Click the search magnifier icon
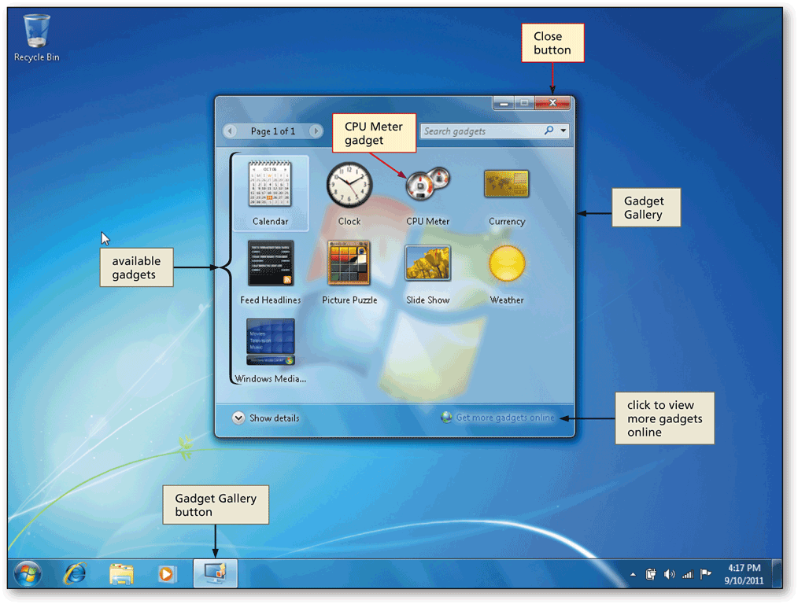Screen dimensions: 798x604 [549, 131]
